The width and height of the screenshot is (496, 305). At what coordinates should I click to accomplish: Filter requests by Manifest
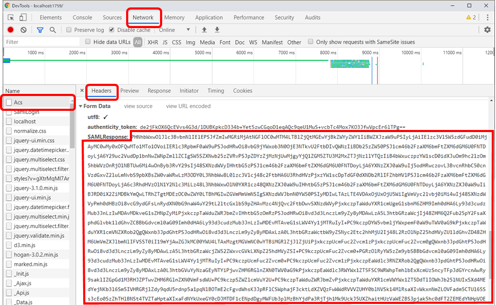pyautogui.click(x=272, y=42)
